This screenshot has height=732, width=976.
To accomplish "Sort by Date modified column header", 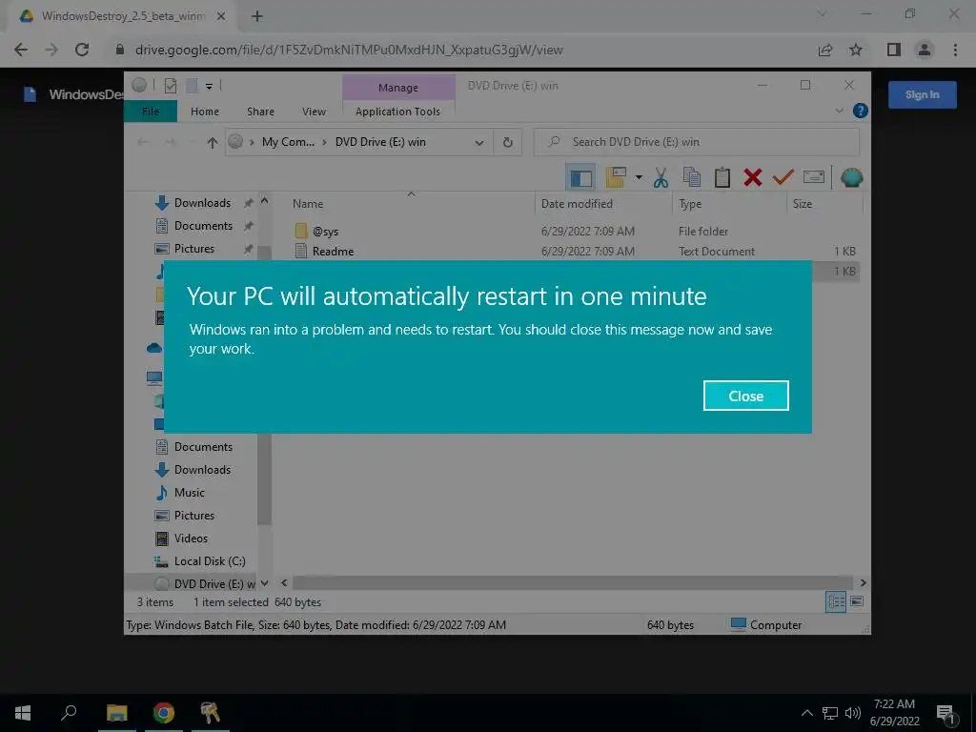I will (x=577, y=204).
